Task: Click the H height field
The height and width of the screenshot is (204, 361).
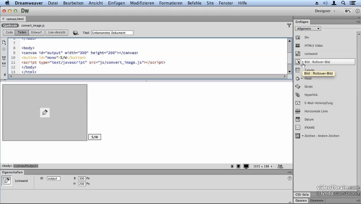Action: coord(82,184)
